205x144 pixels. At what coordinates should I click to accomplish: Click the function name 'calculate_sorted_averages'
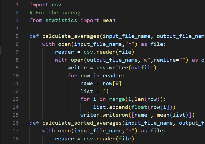click(x=82, y=123)
